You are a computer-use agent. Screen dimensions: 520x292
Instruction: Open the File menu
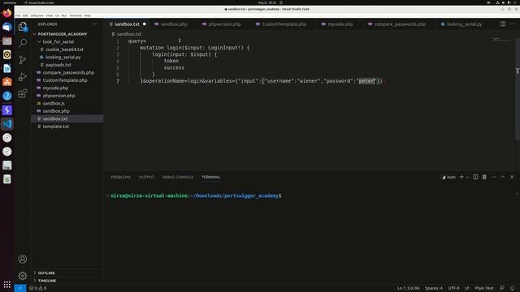(x=18, y=15)
